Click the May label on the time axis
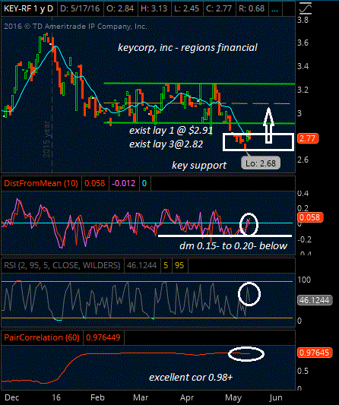The width and height of the screenshot is (339, 405). (233, 397)
